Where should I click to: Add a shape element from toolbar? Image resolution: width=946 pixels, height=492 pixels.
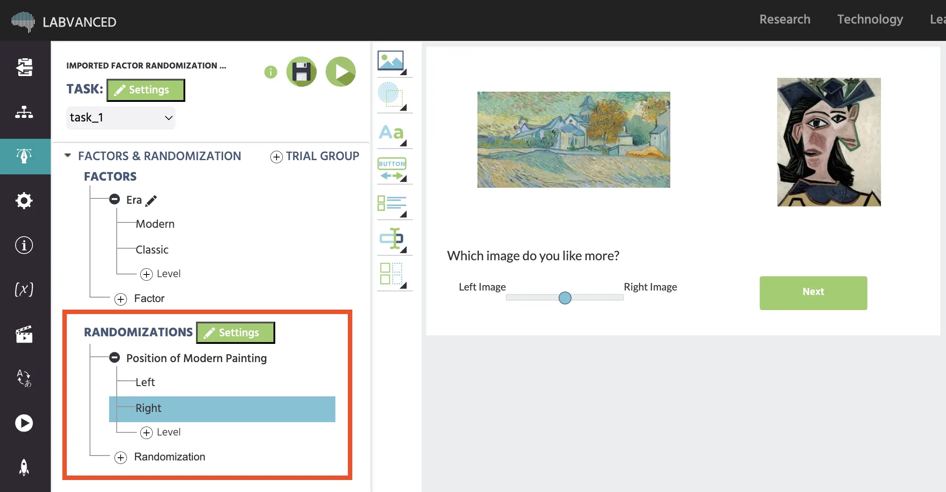coord(392,96)
